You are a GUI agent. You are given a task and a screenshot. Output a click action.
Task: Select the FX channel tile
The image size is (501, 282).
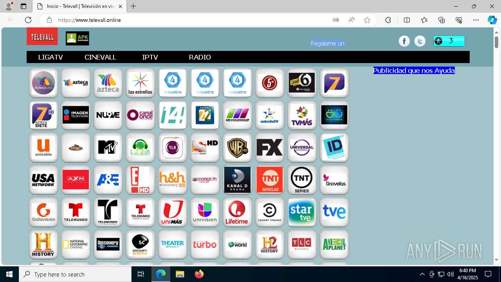[270, 147]
